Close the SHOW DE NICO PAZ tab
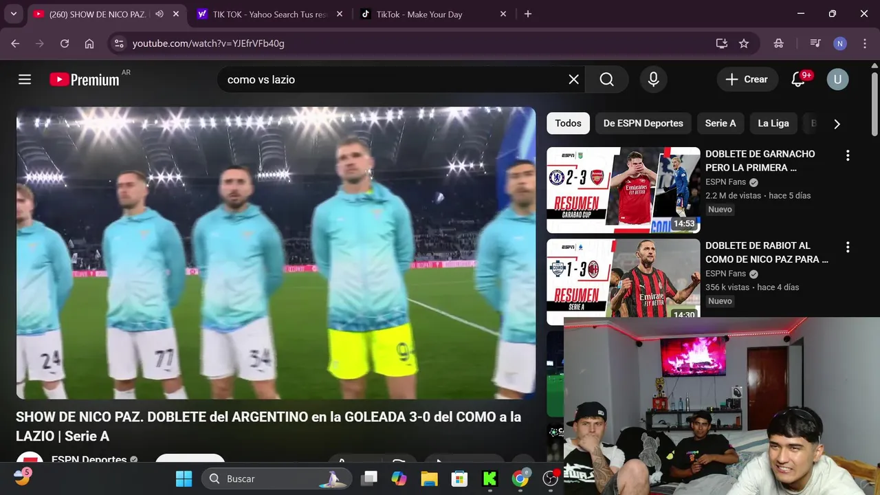 point(177,14)
